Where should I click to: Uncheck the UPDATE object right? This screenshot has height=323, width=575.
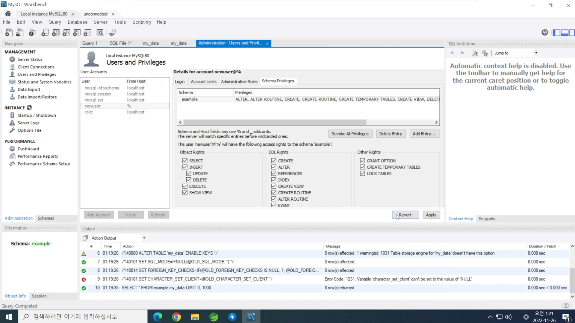pyautogui.click(x=189, y=173)
